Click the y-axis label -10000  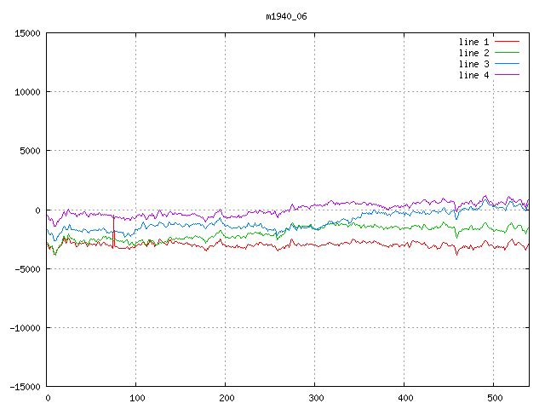pos(25,328)
